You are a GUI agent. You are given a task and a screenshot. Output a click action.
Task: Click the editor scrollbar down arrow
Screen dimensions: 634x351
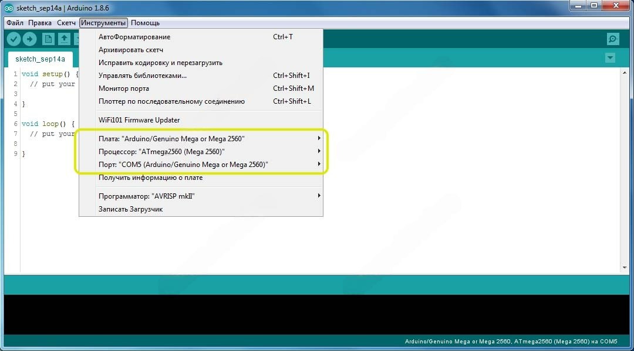click(625, 267)
